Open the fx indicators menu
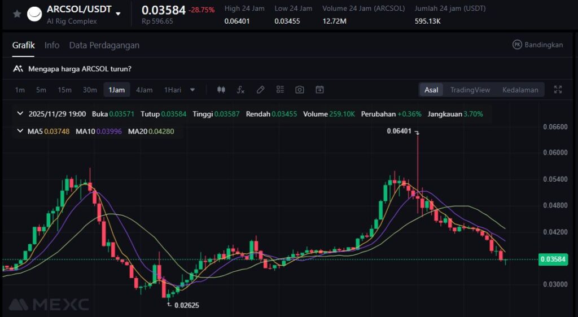The height and width of the screenshot is (317, 578). pyautogui.click(x=240, y=90)
